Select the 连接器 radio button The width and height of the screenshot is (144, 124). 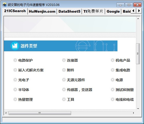64,60
